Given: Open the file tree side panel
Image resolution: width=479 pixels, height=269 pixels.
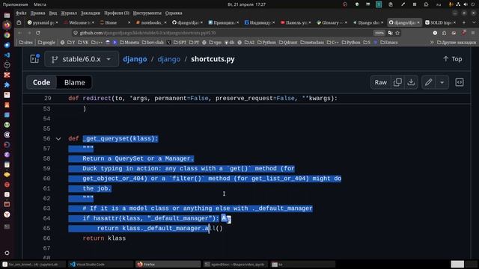Looking at the screenshot, I should (x=35, y=59).
